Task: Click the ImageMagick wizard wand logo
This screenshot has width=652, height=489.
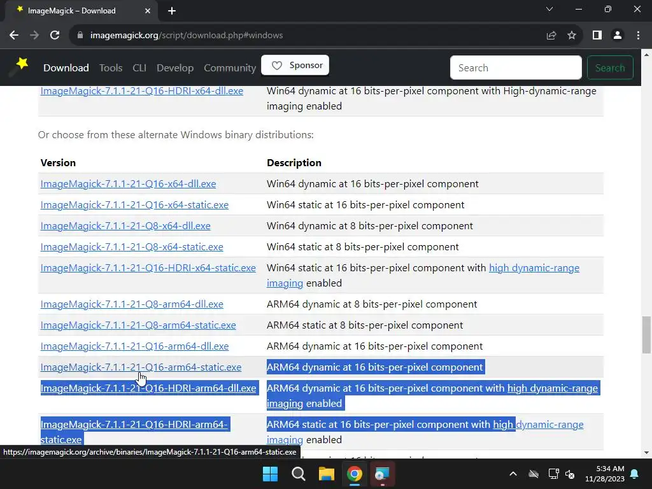Action: (x=18, y=67)
